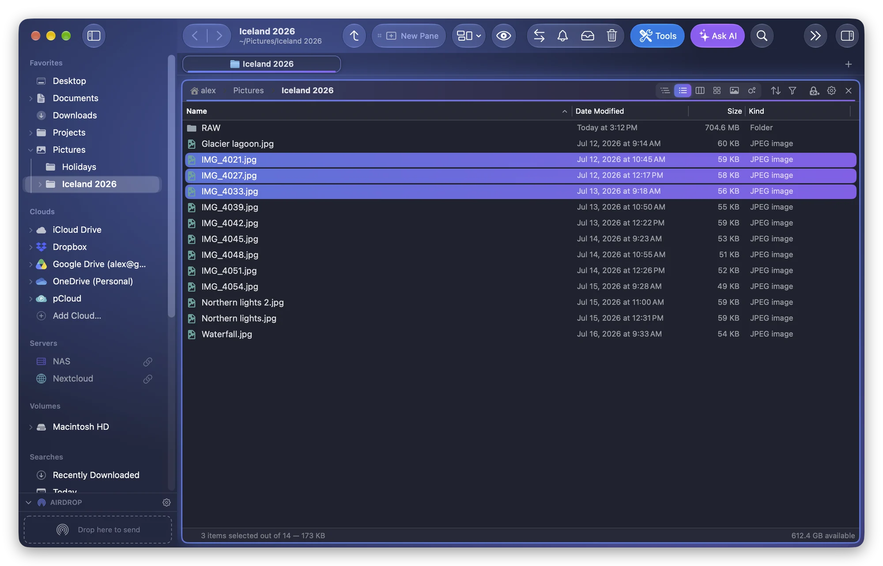
Task: Switch to gallery image view
Action: tap(734, 91)
